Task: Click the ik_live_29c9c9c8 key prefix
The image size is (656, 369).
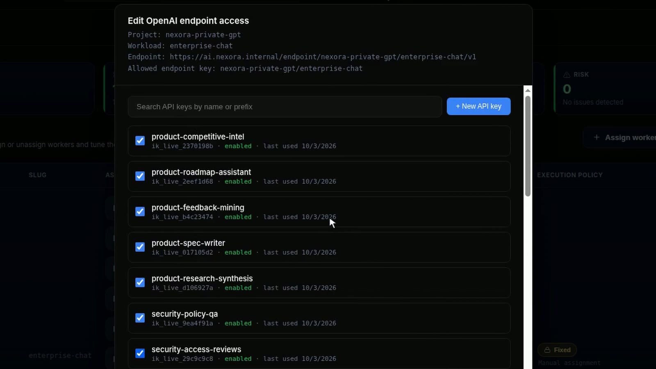Action: (182, 359)
